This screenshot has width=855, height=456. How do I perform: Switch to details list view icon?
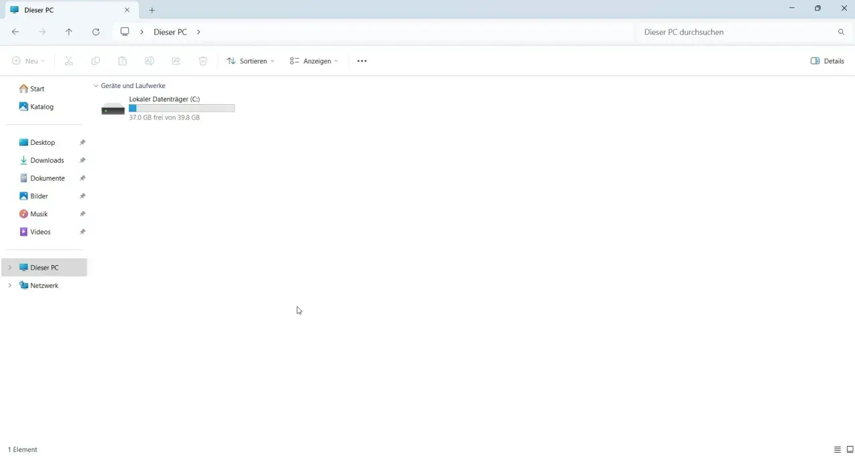coord(838,449)
